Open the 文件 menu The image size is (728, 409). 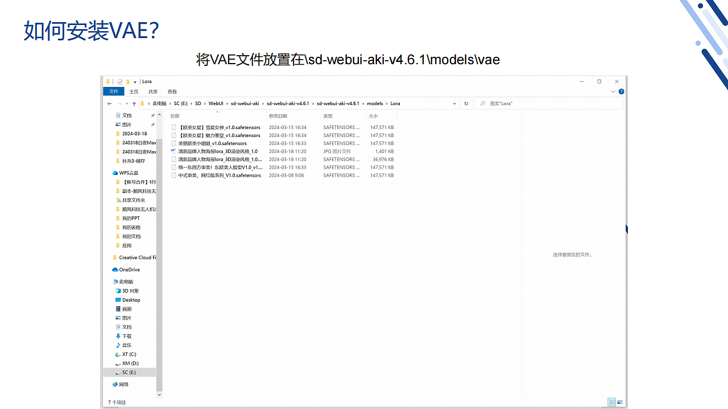coord(113,91)
